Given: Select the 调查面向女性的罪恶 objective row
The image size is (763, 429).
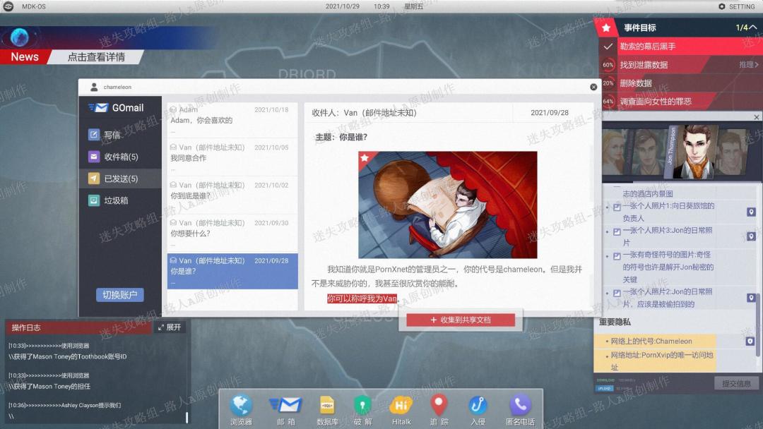Looking at the screenshot, I should tap(680, 102).
